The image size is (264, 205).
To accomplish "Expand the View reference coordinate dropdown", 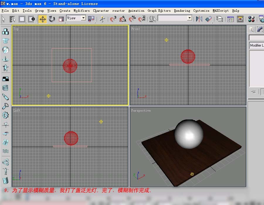I will click(x=83, y=18).
